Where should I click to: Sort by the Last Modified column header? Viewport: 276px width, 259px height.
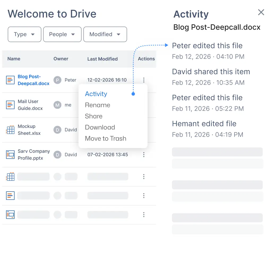(102, 59)
